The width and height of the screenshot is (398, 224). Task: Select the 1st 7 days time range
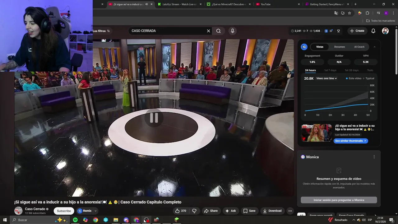(330, 70)
